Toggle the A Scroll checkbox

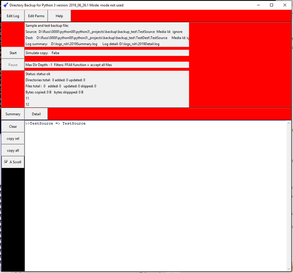(x=6, y=162)
